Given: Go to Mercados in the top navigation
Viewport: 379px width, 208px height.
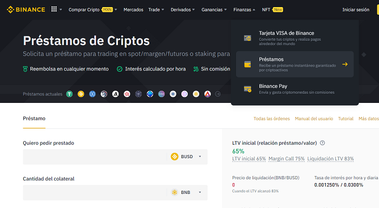Looking at the screenshot, I should [133, 10].
